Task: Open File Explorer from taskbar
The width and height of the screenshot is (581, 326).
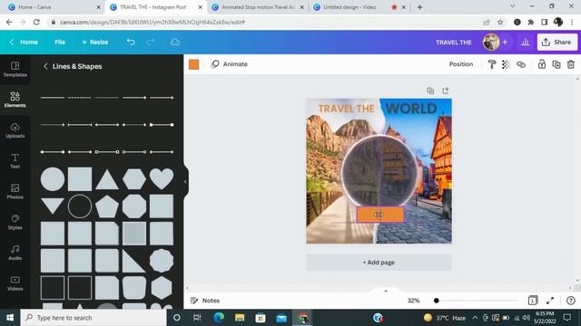Action: pos(240,318)
